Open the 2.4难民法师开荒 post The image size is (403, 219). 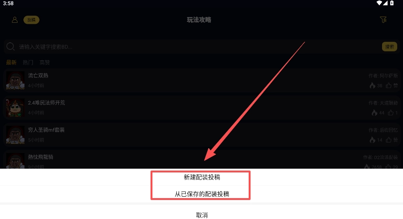[x=201, y=107]
